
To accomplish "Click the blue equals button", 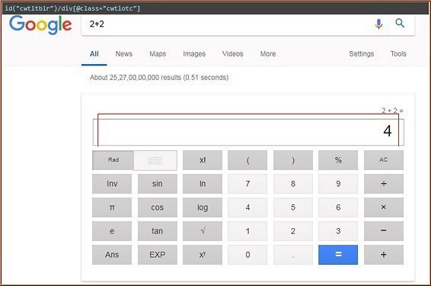I will click(x=338, y=255).
